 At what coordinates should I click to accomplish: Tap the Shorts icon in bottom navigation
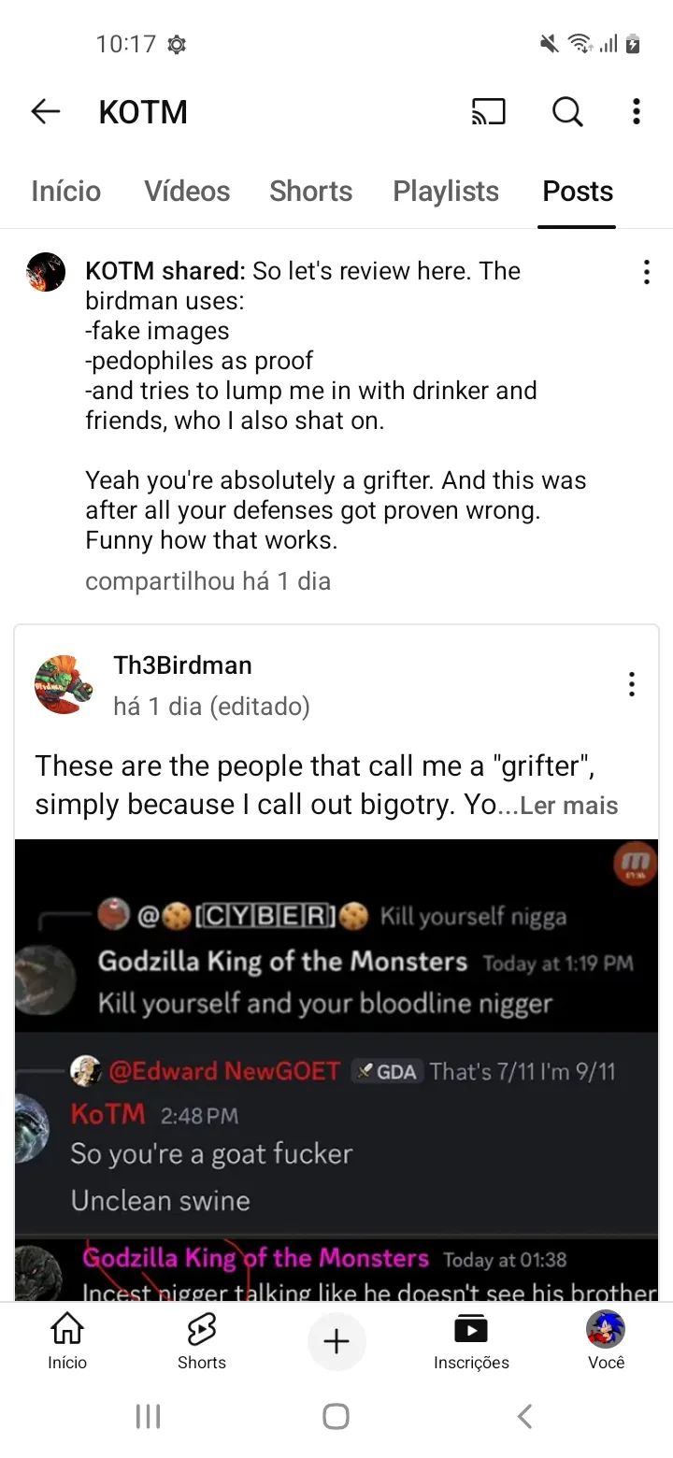[202, 1340]
